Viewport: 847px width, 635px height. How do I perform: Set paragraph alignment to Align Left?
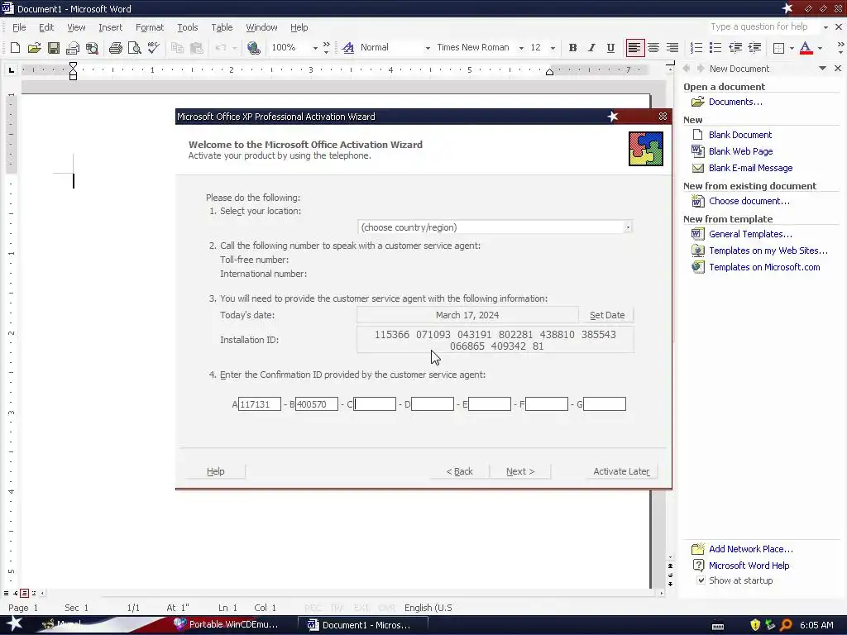pos(634,48)
